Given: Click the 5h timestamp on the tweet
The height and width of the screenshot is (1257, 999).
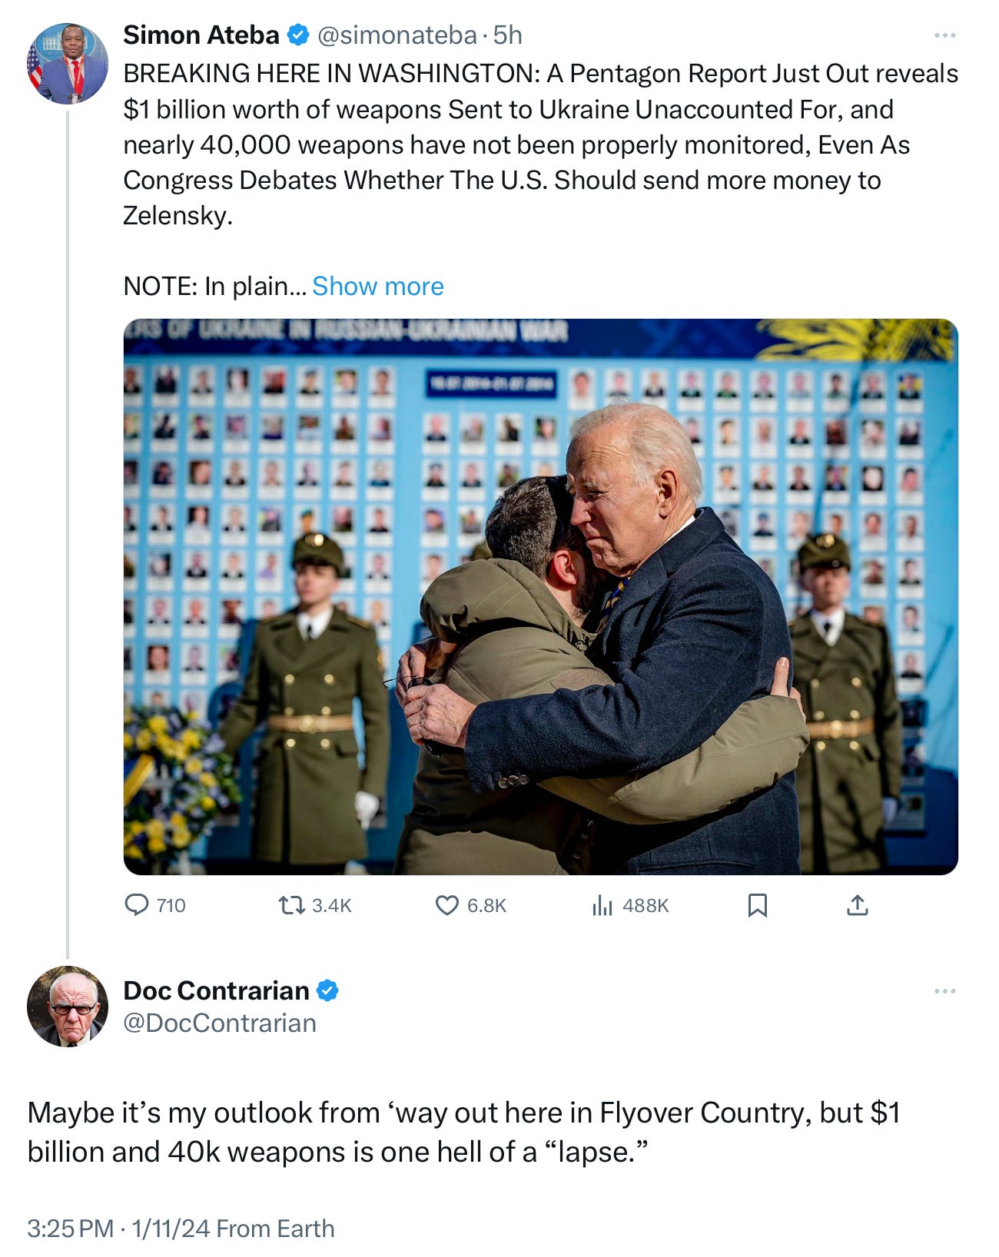Looking at the screenshot, I should [507, 35].
